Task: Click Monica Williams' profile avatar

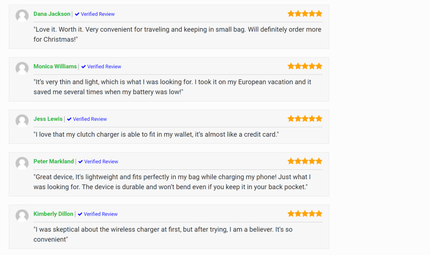Action: pyautogui.click(x=22, y=68)
